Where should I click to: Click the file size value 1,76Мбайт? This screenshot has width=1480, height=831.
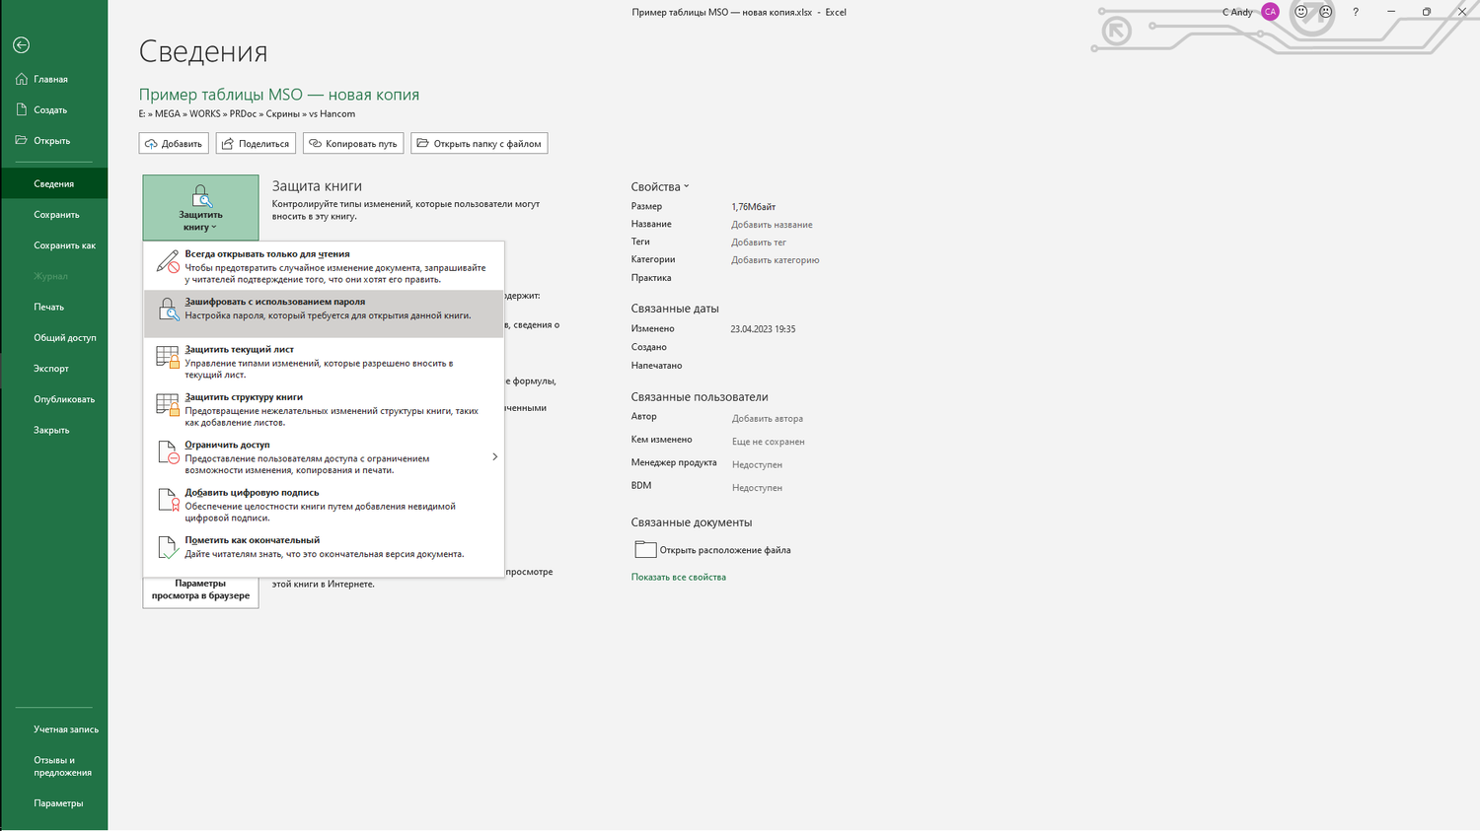point(754,207)
